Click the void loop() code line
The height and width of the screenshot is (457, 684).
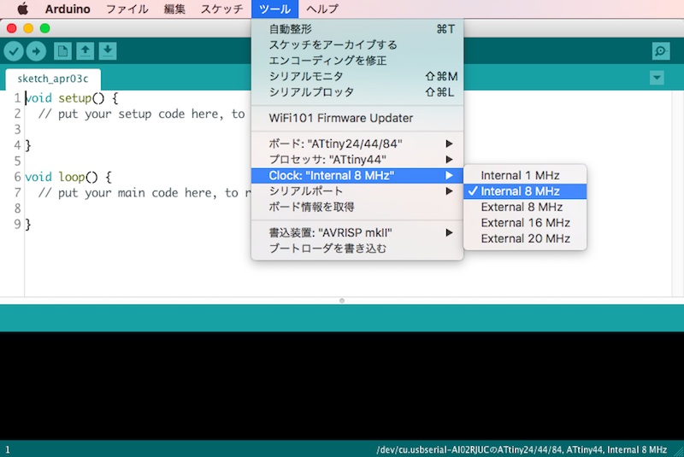68,177
